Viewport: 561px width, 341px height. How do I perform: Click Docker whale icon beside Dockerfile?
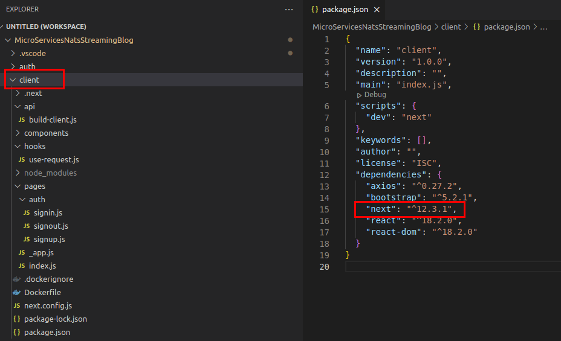[17, 293]
